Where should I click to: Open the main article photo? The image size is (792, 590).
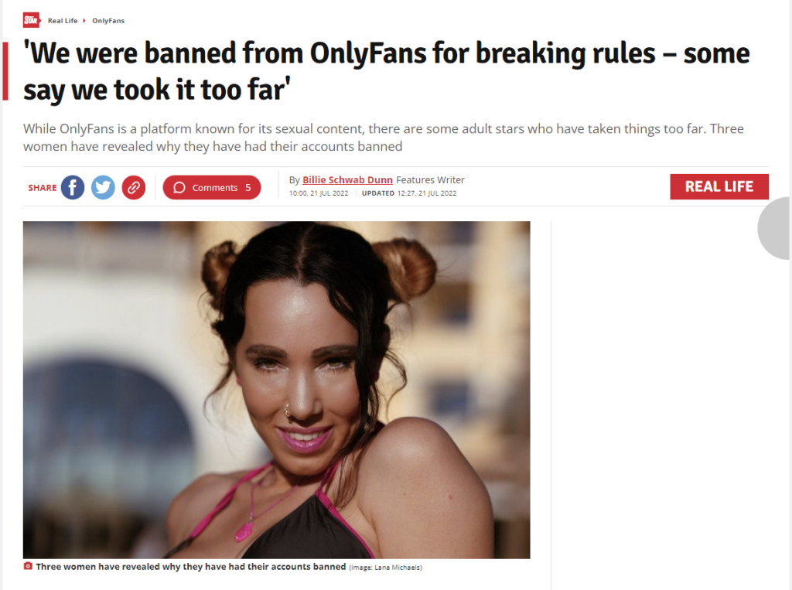tap(276, 390)
